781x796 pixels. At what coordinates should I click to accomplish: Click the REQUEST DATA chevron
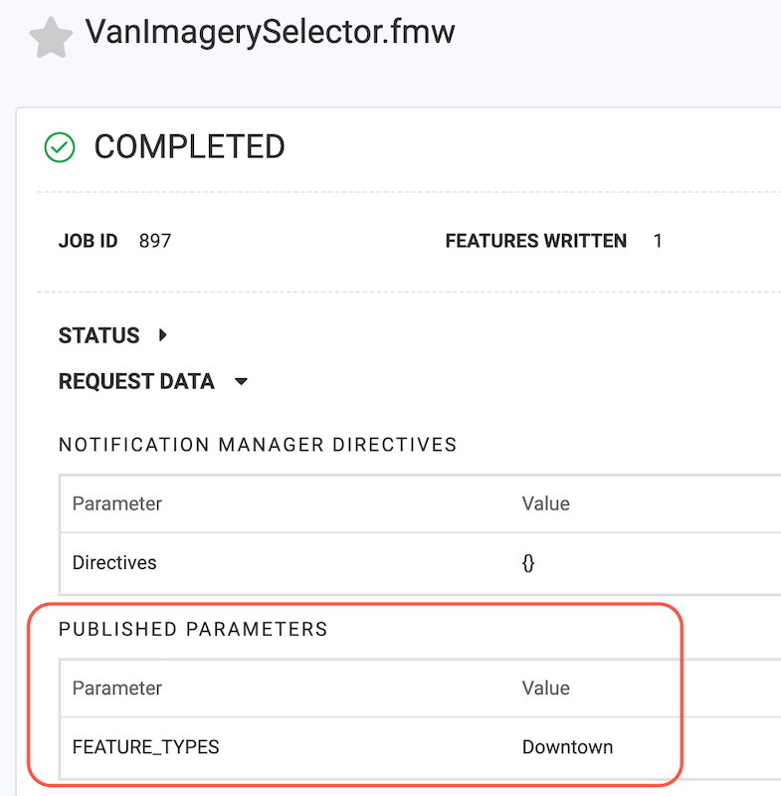point(241,381)
